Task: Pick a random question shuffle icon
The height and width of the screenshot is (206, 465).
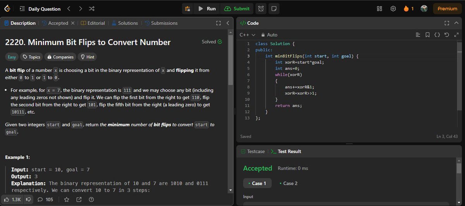Action: click(x=91, y=9)
